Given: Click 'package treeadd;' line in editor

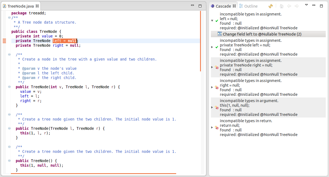Looking at the screenshot, I should point(29,13).
